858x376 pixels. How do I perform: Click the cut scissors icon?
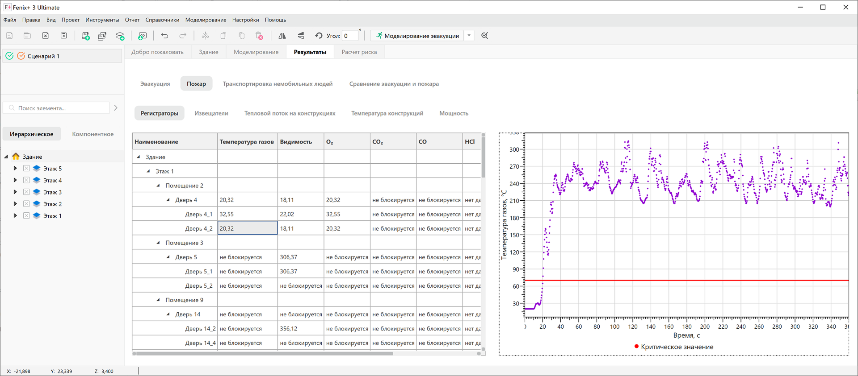(x=205, y=36)
